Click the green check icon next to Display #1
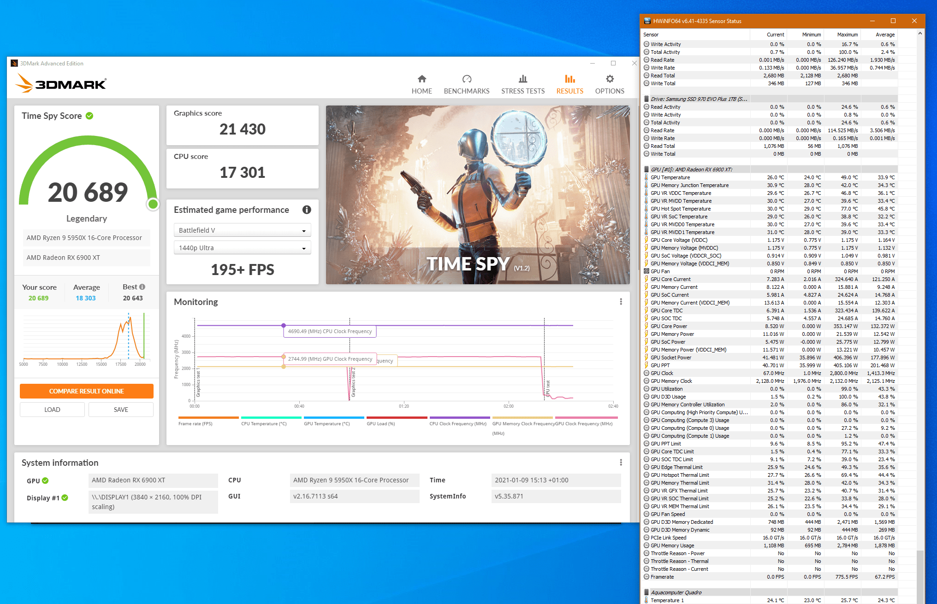 coord(65,498)
